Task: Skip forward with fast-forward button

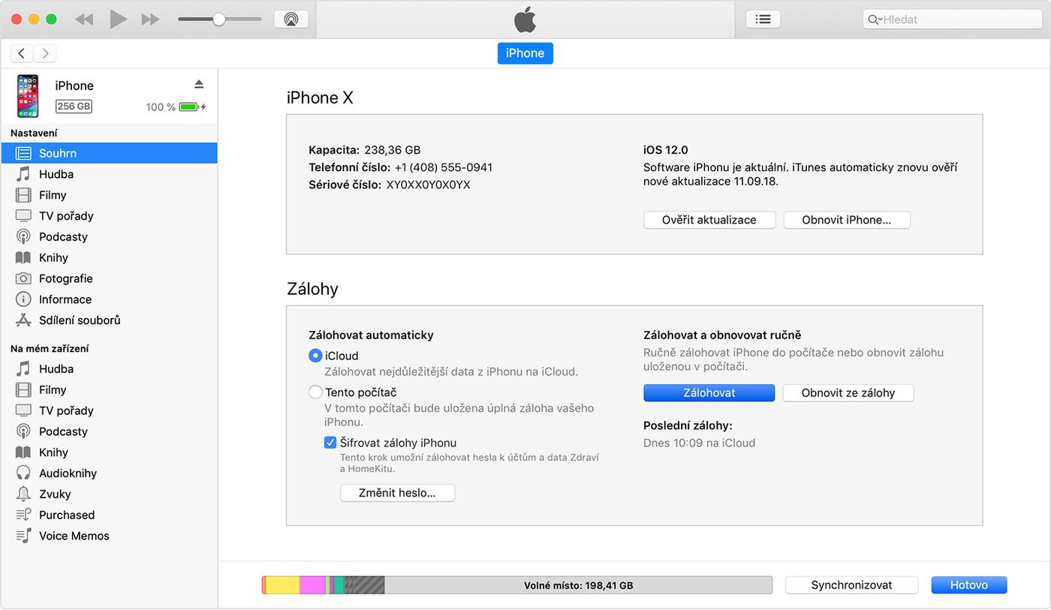Action: pos(151,20)
